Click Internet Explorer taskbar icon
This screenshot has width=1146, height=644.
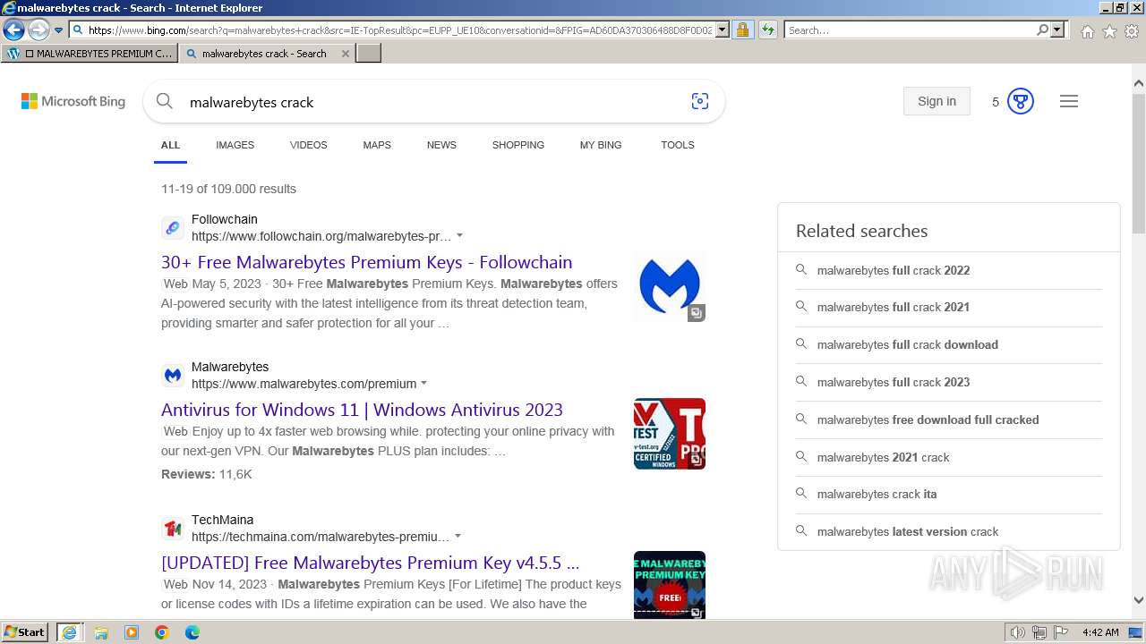pyautogui.click(x=70, y=632)
